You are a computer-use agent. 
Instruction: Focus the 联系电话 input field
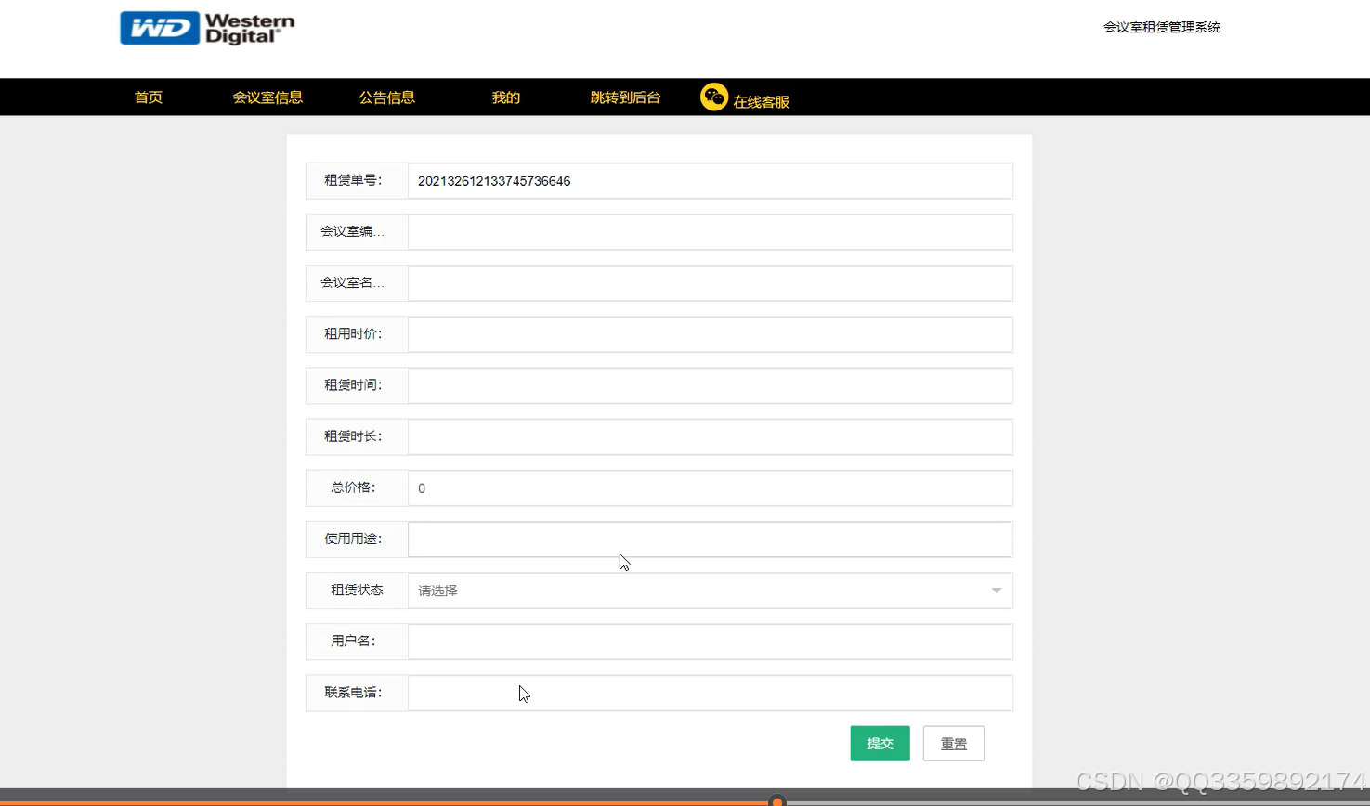pyautogui.click(x=710, y=693)
